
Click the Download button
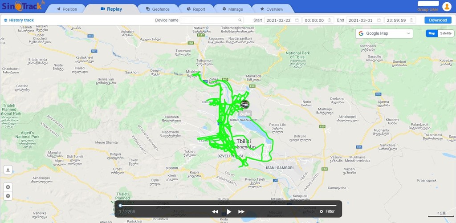438,20
